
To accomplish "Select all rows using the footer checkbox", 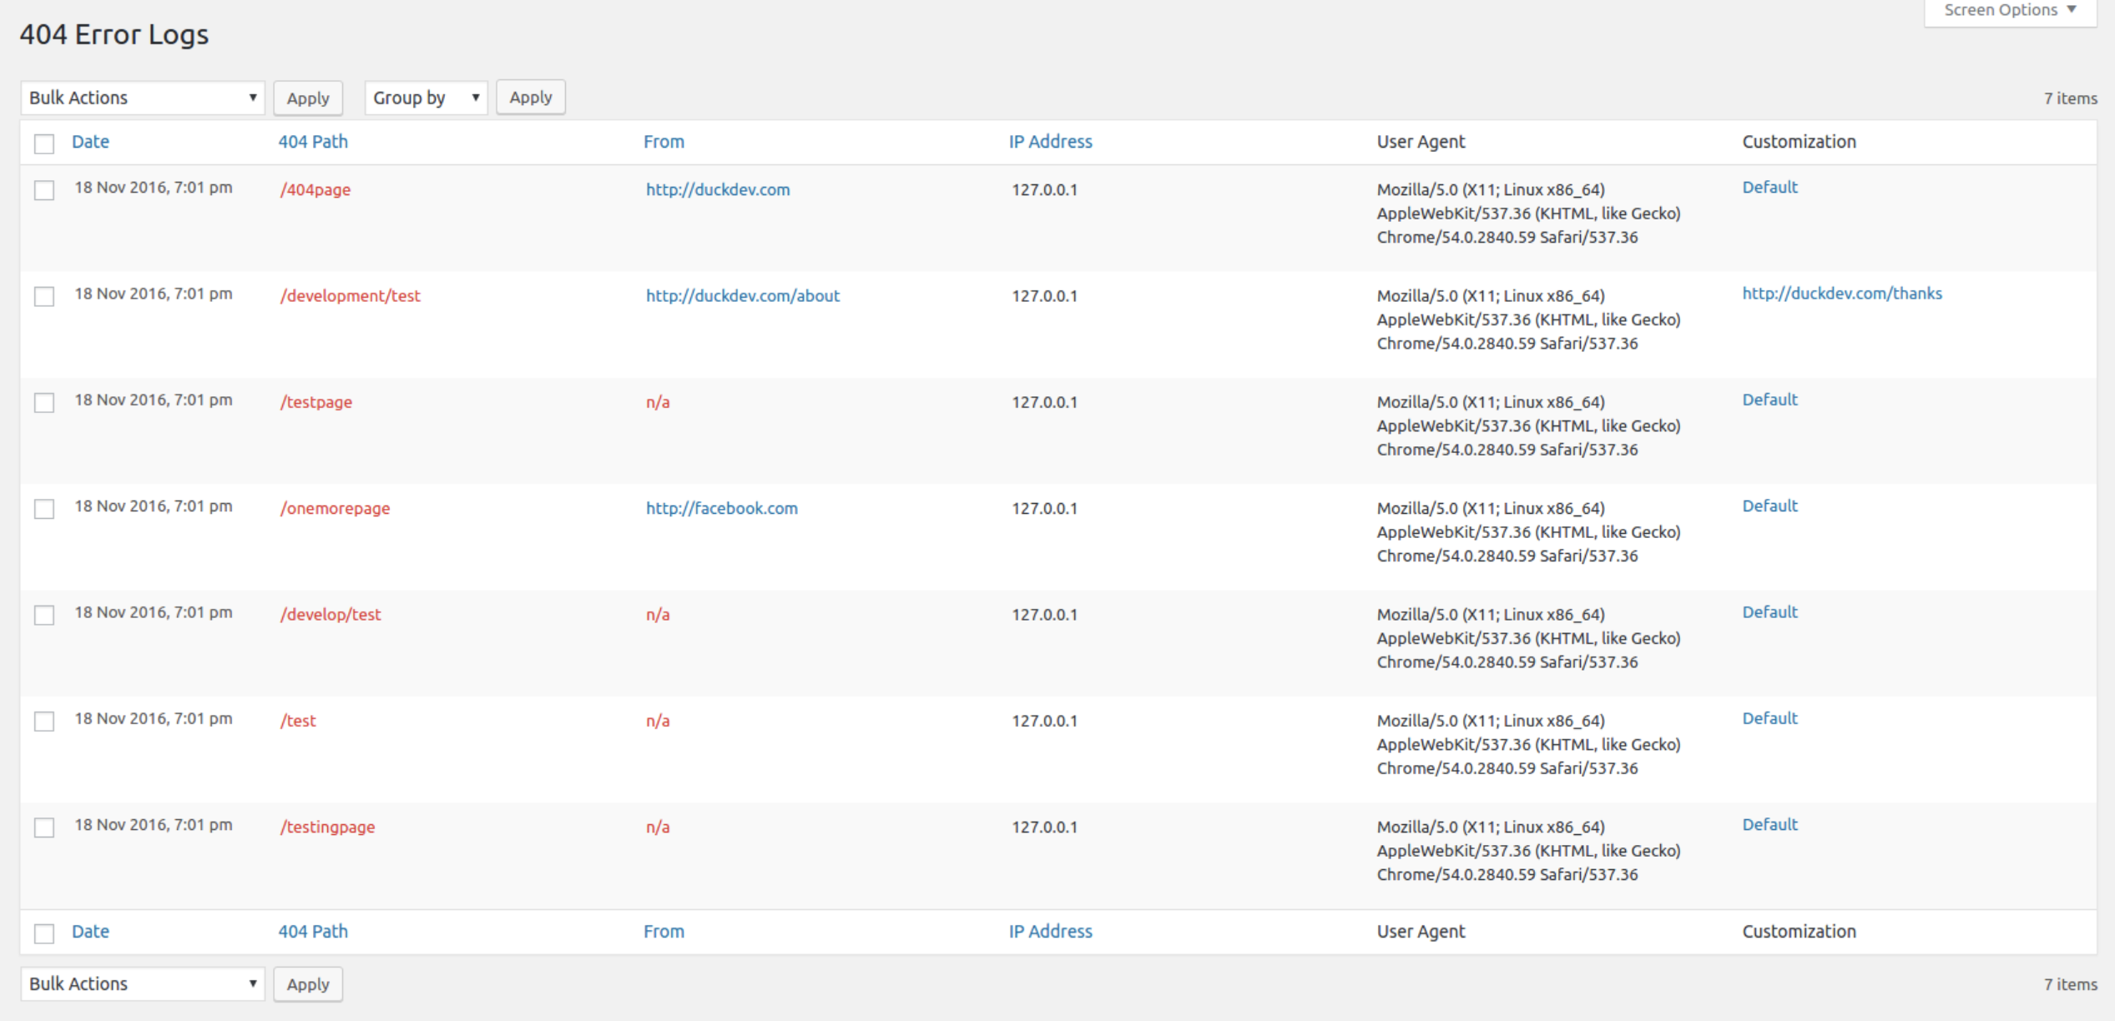I will pos(44,933).
